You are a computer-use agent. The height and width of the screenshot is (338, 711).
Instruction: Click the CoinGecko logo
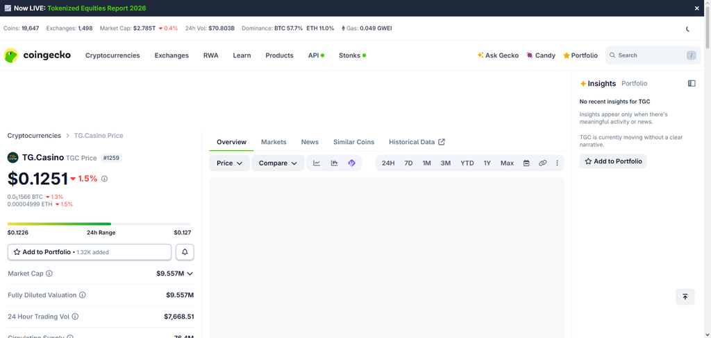37,55
